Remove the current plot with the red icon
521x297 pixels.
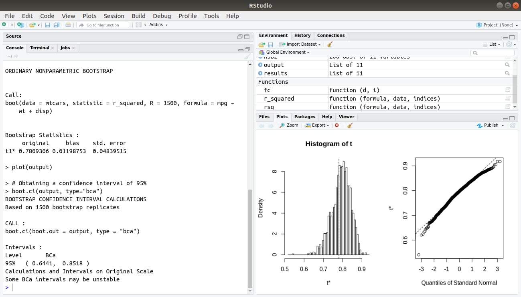tap(337, 125)
